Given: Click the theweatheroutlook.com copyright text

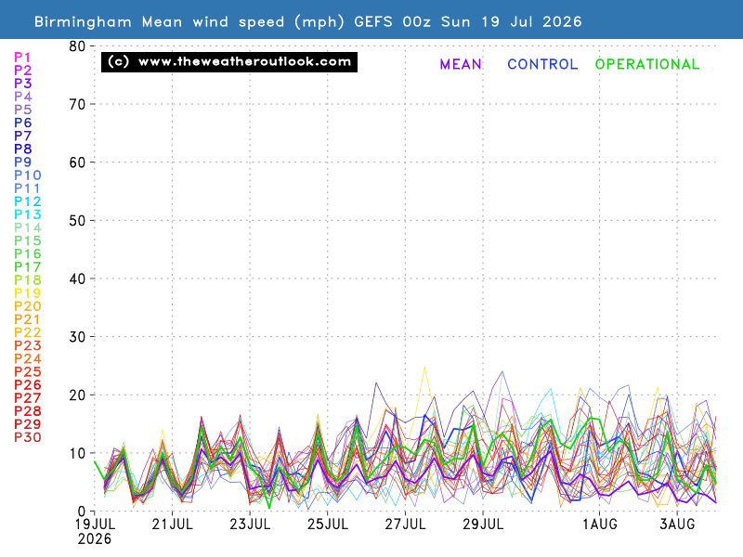Looking at the screenshot, I should [229, 62].
